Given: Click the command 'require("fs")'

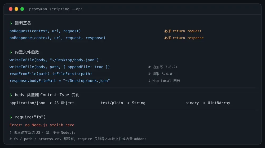Looking at the screenshot, I should (x=30, y=117).
